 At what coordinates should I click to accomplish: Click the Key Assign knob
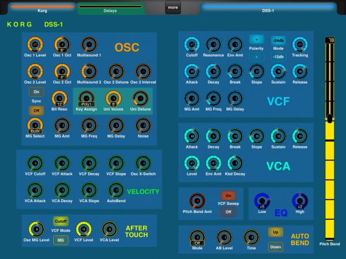86,98
